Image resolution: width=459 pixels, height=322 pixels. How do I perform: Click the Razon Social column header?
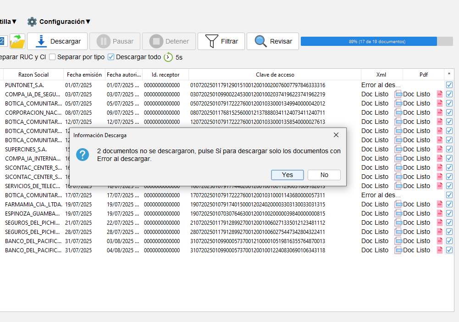click(33, 74)
